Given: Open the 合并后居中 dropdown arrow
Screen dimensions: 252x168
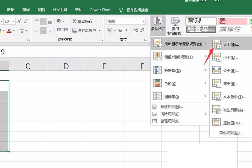Looking at the screenshot, I should click(x=100, y=30).
